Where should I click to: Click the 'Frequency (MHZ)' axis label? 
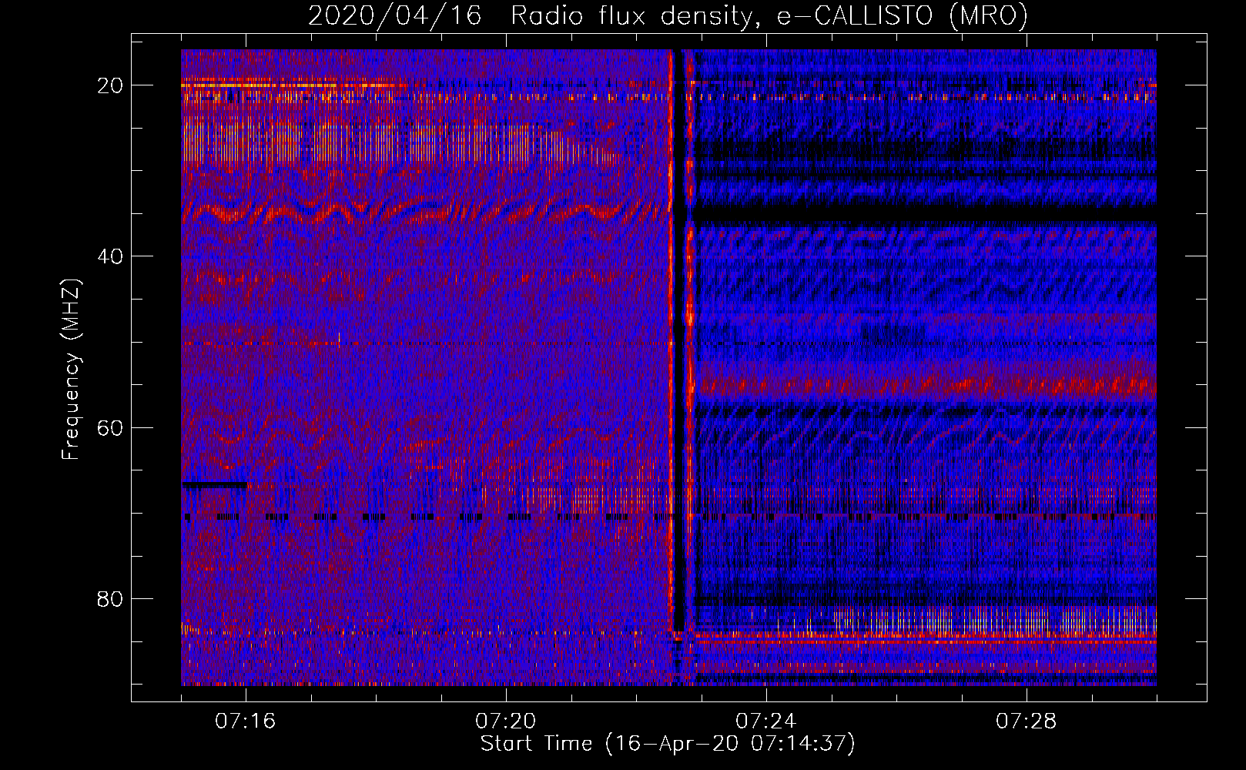[71, 370]
